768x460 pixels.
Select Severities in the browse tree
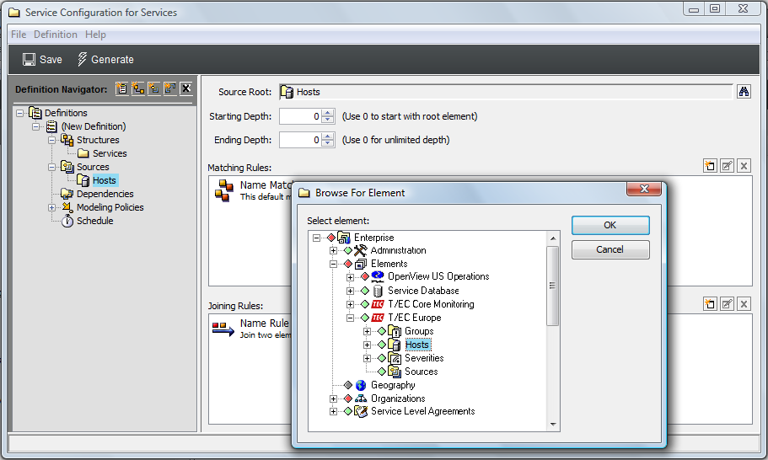tap(424, 358)
